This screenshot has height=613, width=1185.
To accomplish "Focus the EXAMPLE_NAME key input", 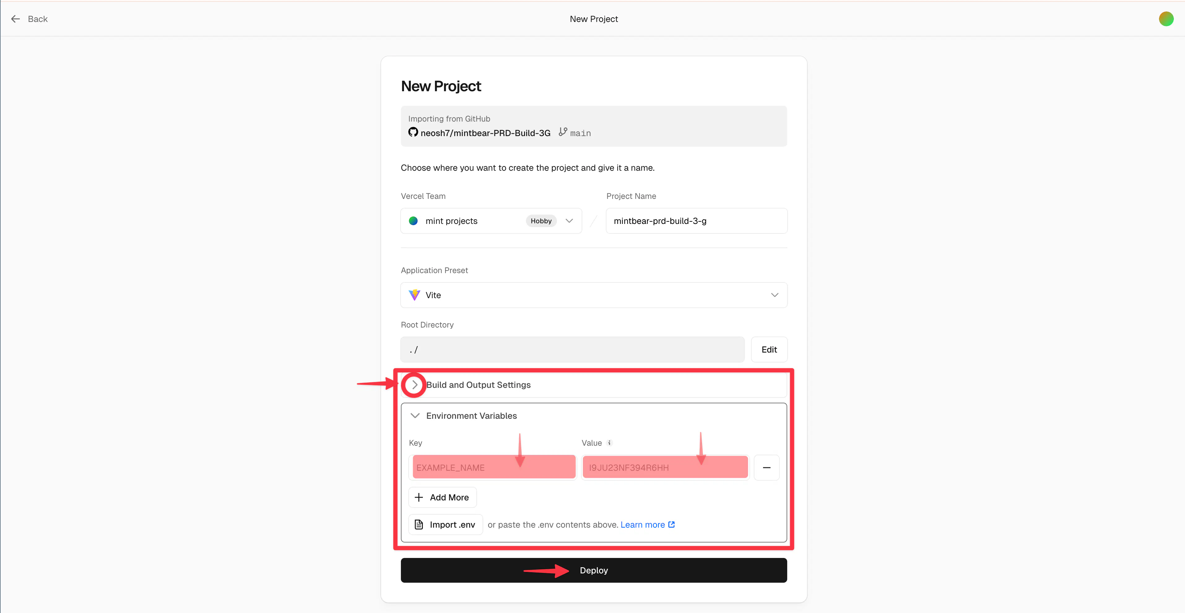I will [x=492, y=468].
